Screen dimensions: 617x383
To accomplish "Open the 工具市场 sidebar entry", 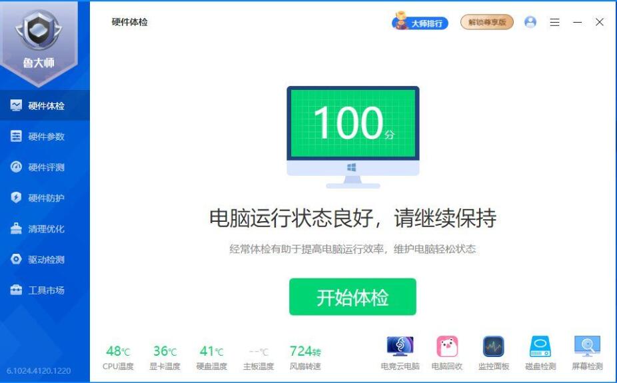I will point(45,290).
